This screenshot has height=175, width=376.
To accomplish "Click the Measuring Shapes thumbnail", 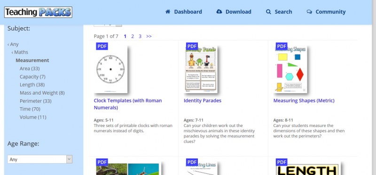I will [x=290, y=69].
